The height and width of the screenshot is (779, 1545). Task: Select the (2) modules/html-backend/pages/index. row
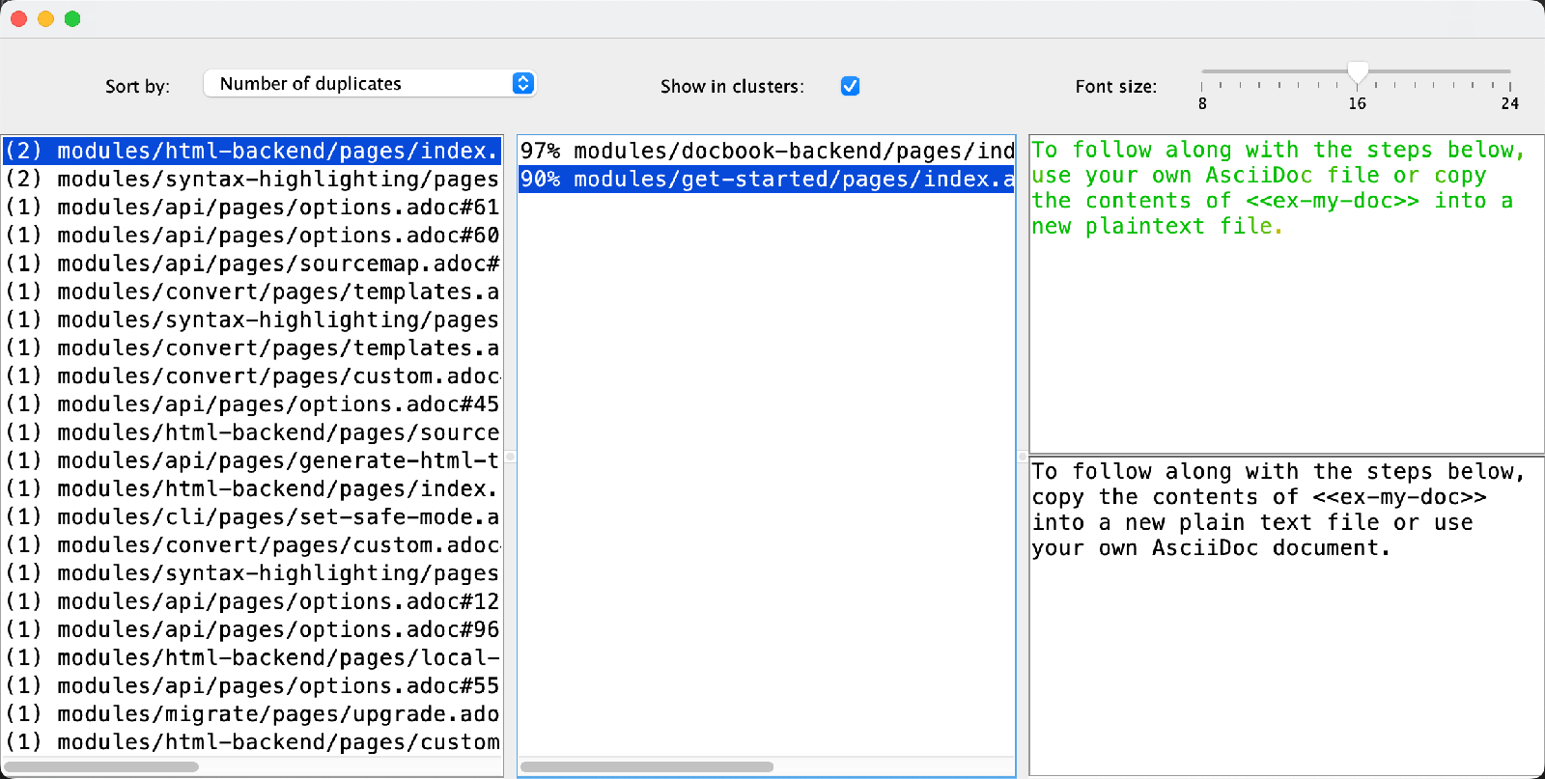pyautogui.click(x=253, y=151)
